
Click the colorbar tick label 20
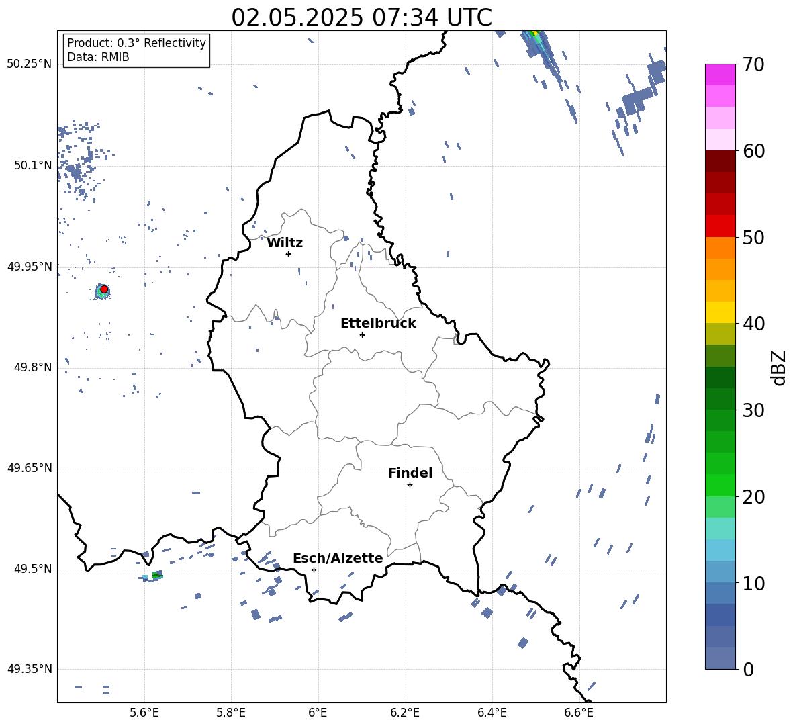point(753,496)
